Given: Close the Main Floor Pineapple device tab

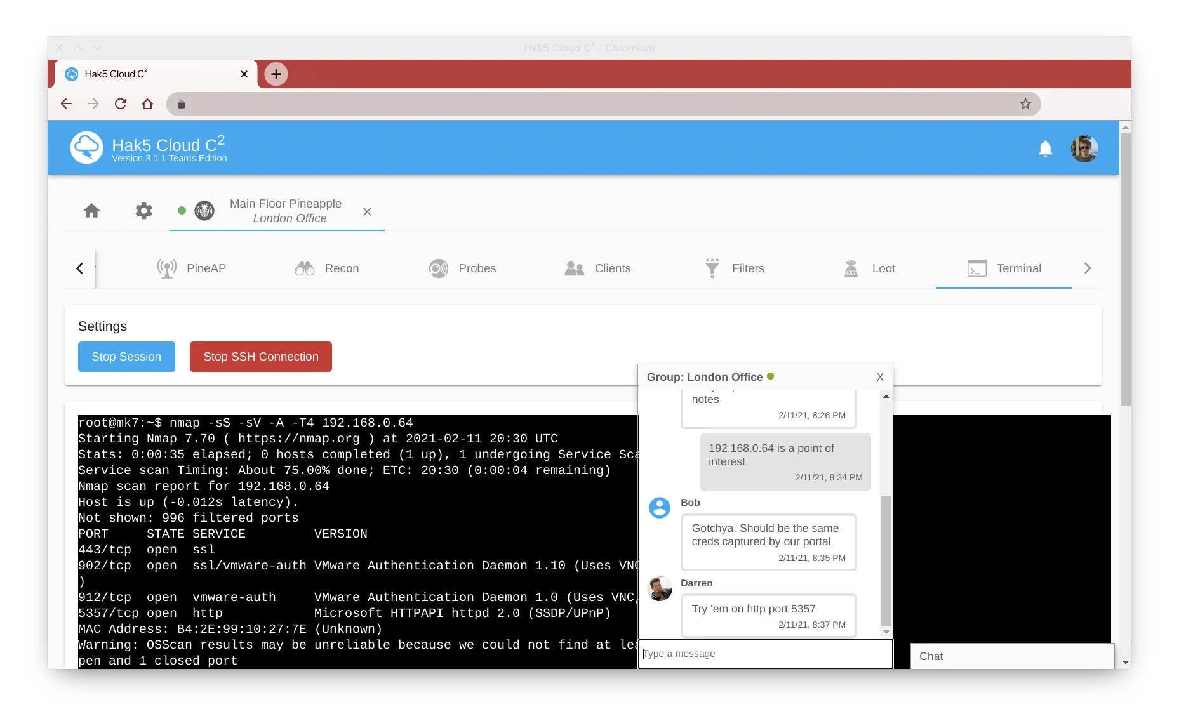Looking at the screenshot, I should click(x=367, y=211).
